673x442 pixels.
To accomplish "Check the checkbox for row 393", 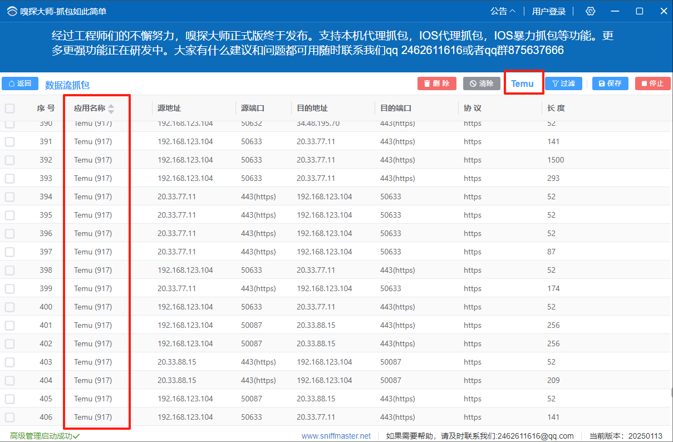I will click(10, 179).
